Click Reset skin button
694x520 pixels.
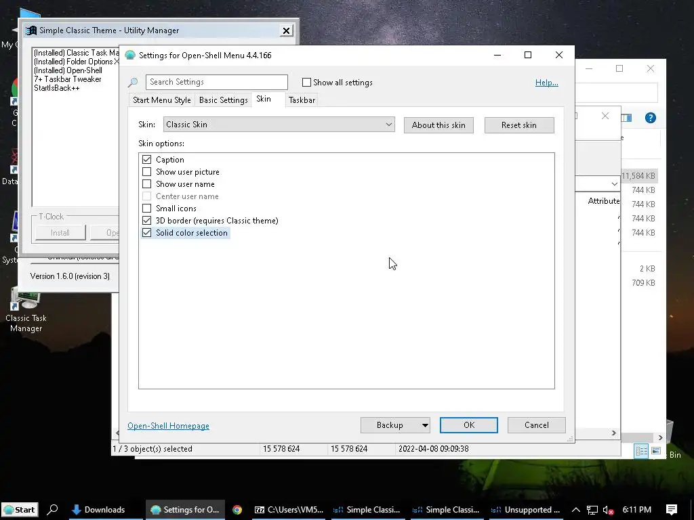519,125
